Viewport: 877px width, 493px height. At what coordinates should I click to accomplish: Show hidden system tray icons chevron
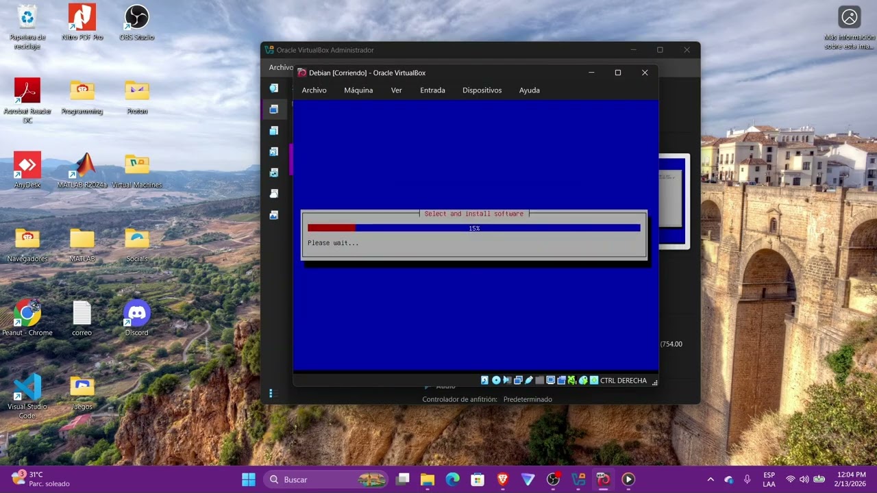711,479
